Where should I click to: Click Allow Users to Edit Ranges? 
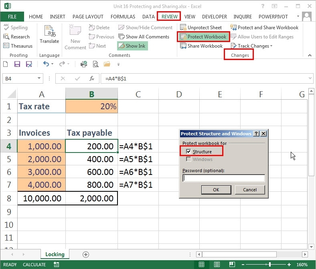point(262,37)
